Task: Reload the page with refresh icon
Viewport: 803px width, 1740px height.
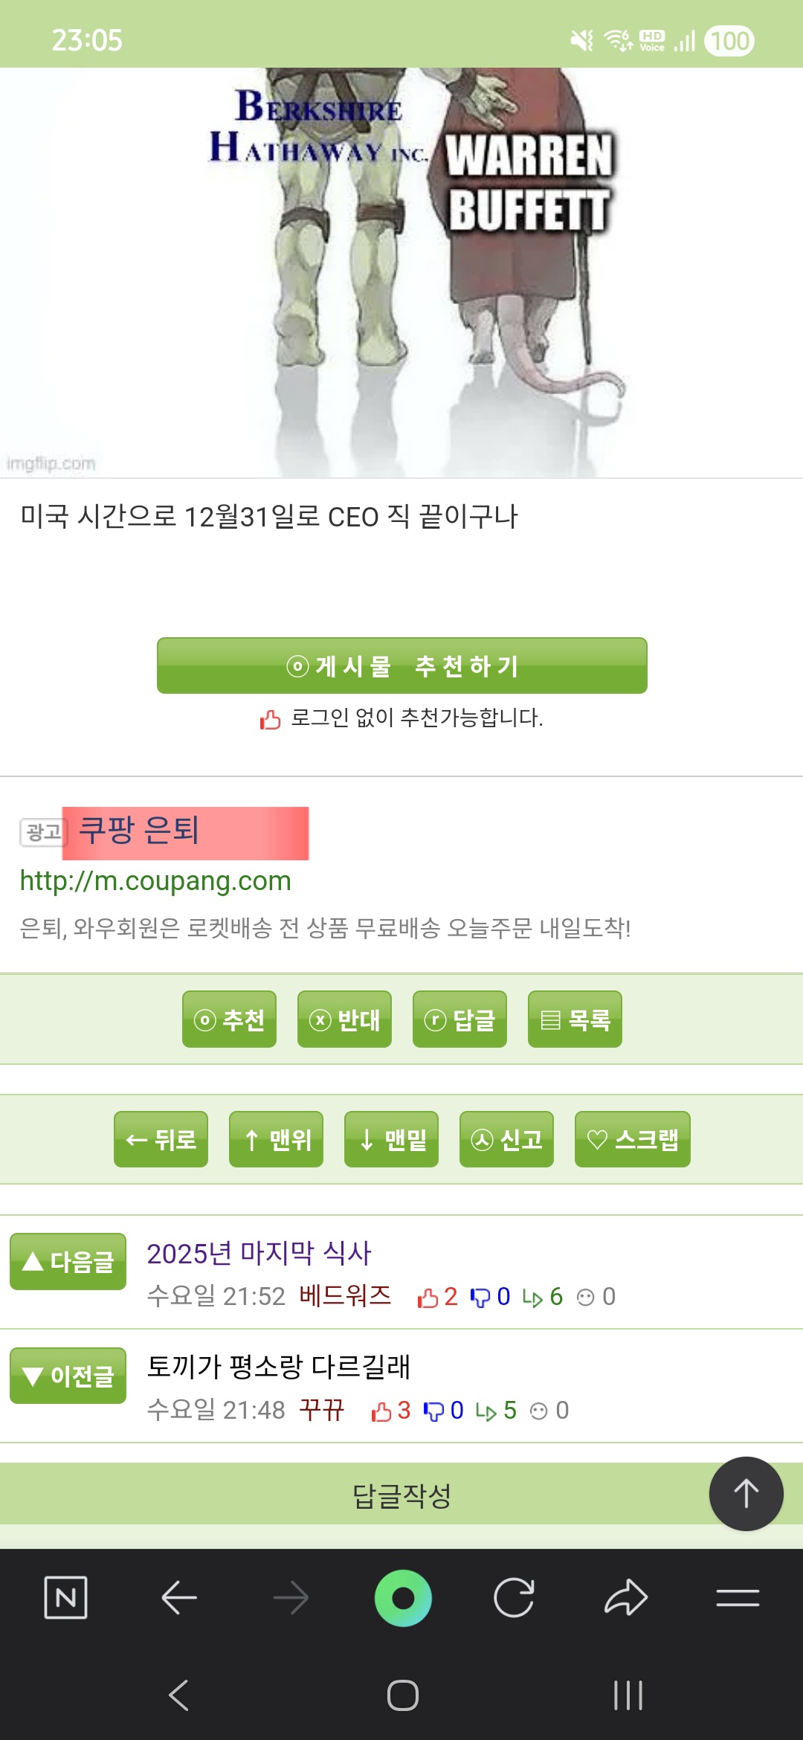Action: (x=514, y=1597)
